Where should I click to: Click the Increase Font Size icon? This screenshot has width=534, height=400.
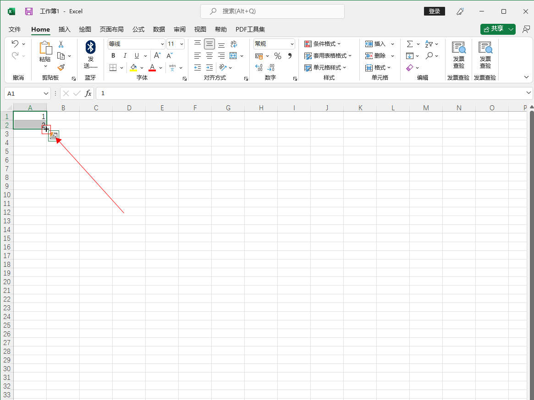click(x=157, y=55)
